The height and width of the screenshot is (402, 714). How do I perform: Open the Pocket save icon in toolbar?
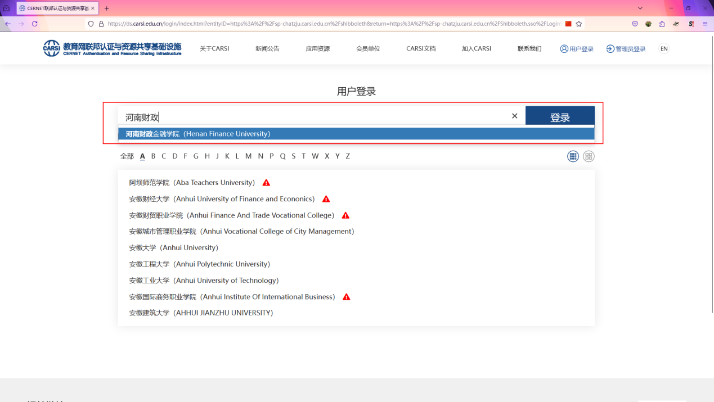coord(635,24)
